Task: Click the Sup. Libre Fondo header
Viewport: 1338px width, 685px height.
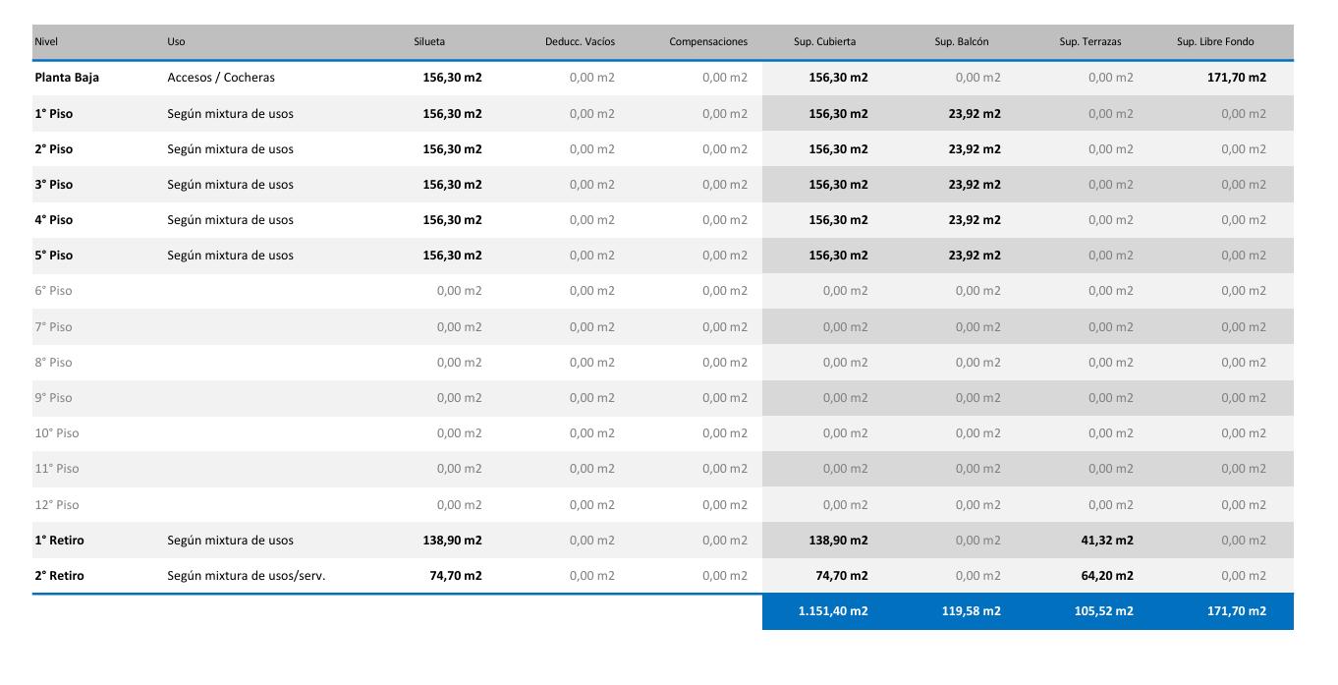Action: (1215, 42)
